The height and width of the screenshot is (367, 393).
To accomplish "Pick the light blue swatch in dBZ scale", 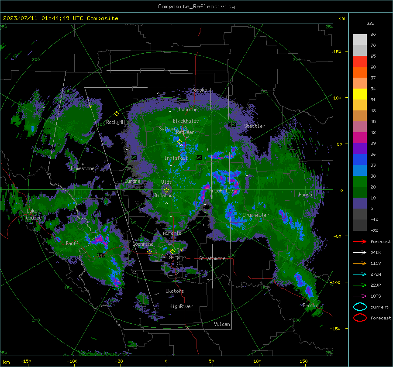I will click(360, 170).
